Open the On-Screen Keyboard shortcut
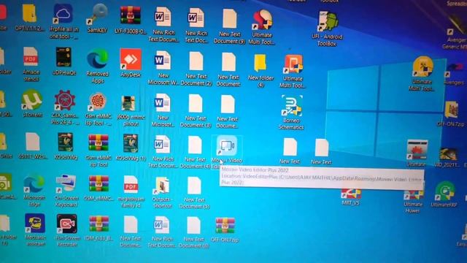The image size is (467, 263). pos(66,184)
